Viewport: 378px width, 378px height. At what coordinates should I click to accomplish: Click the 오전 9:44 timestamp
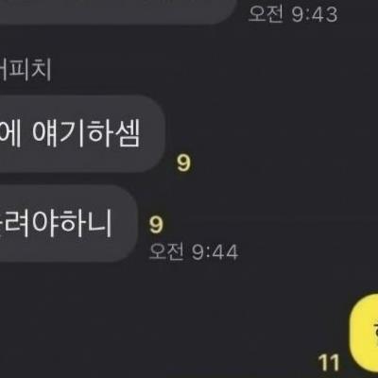(194, 252)
